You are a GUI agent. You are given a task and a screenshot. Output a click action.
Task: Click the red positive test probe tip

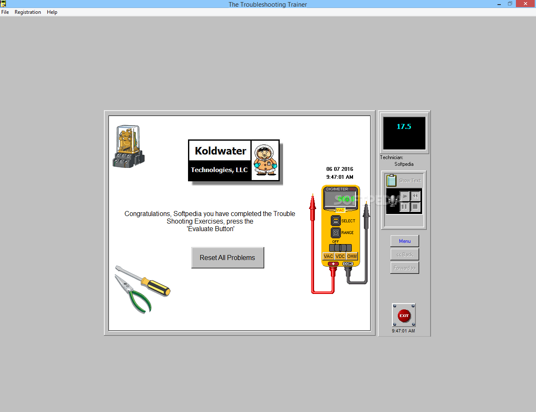click(312, 207)
